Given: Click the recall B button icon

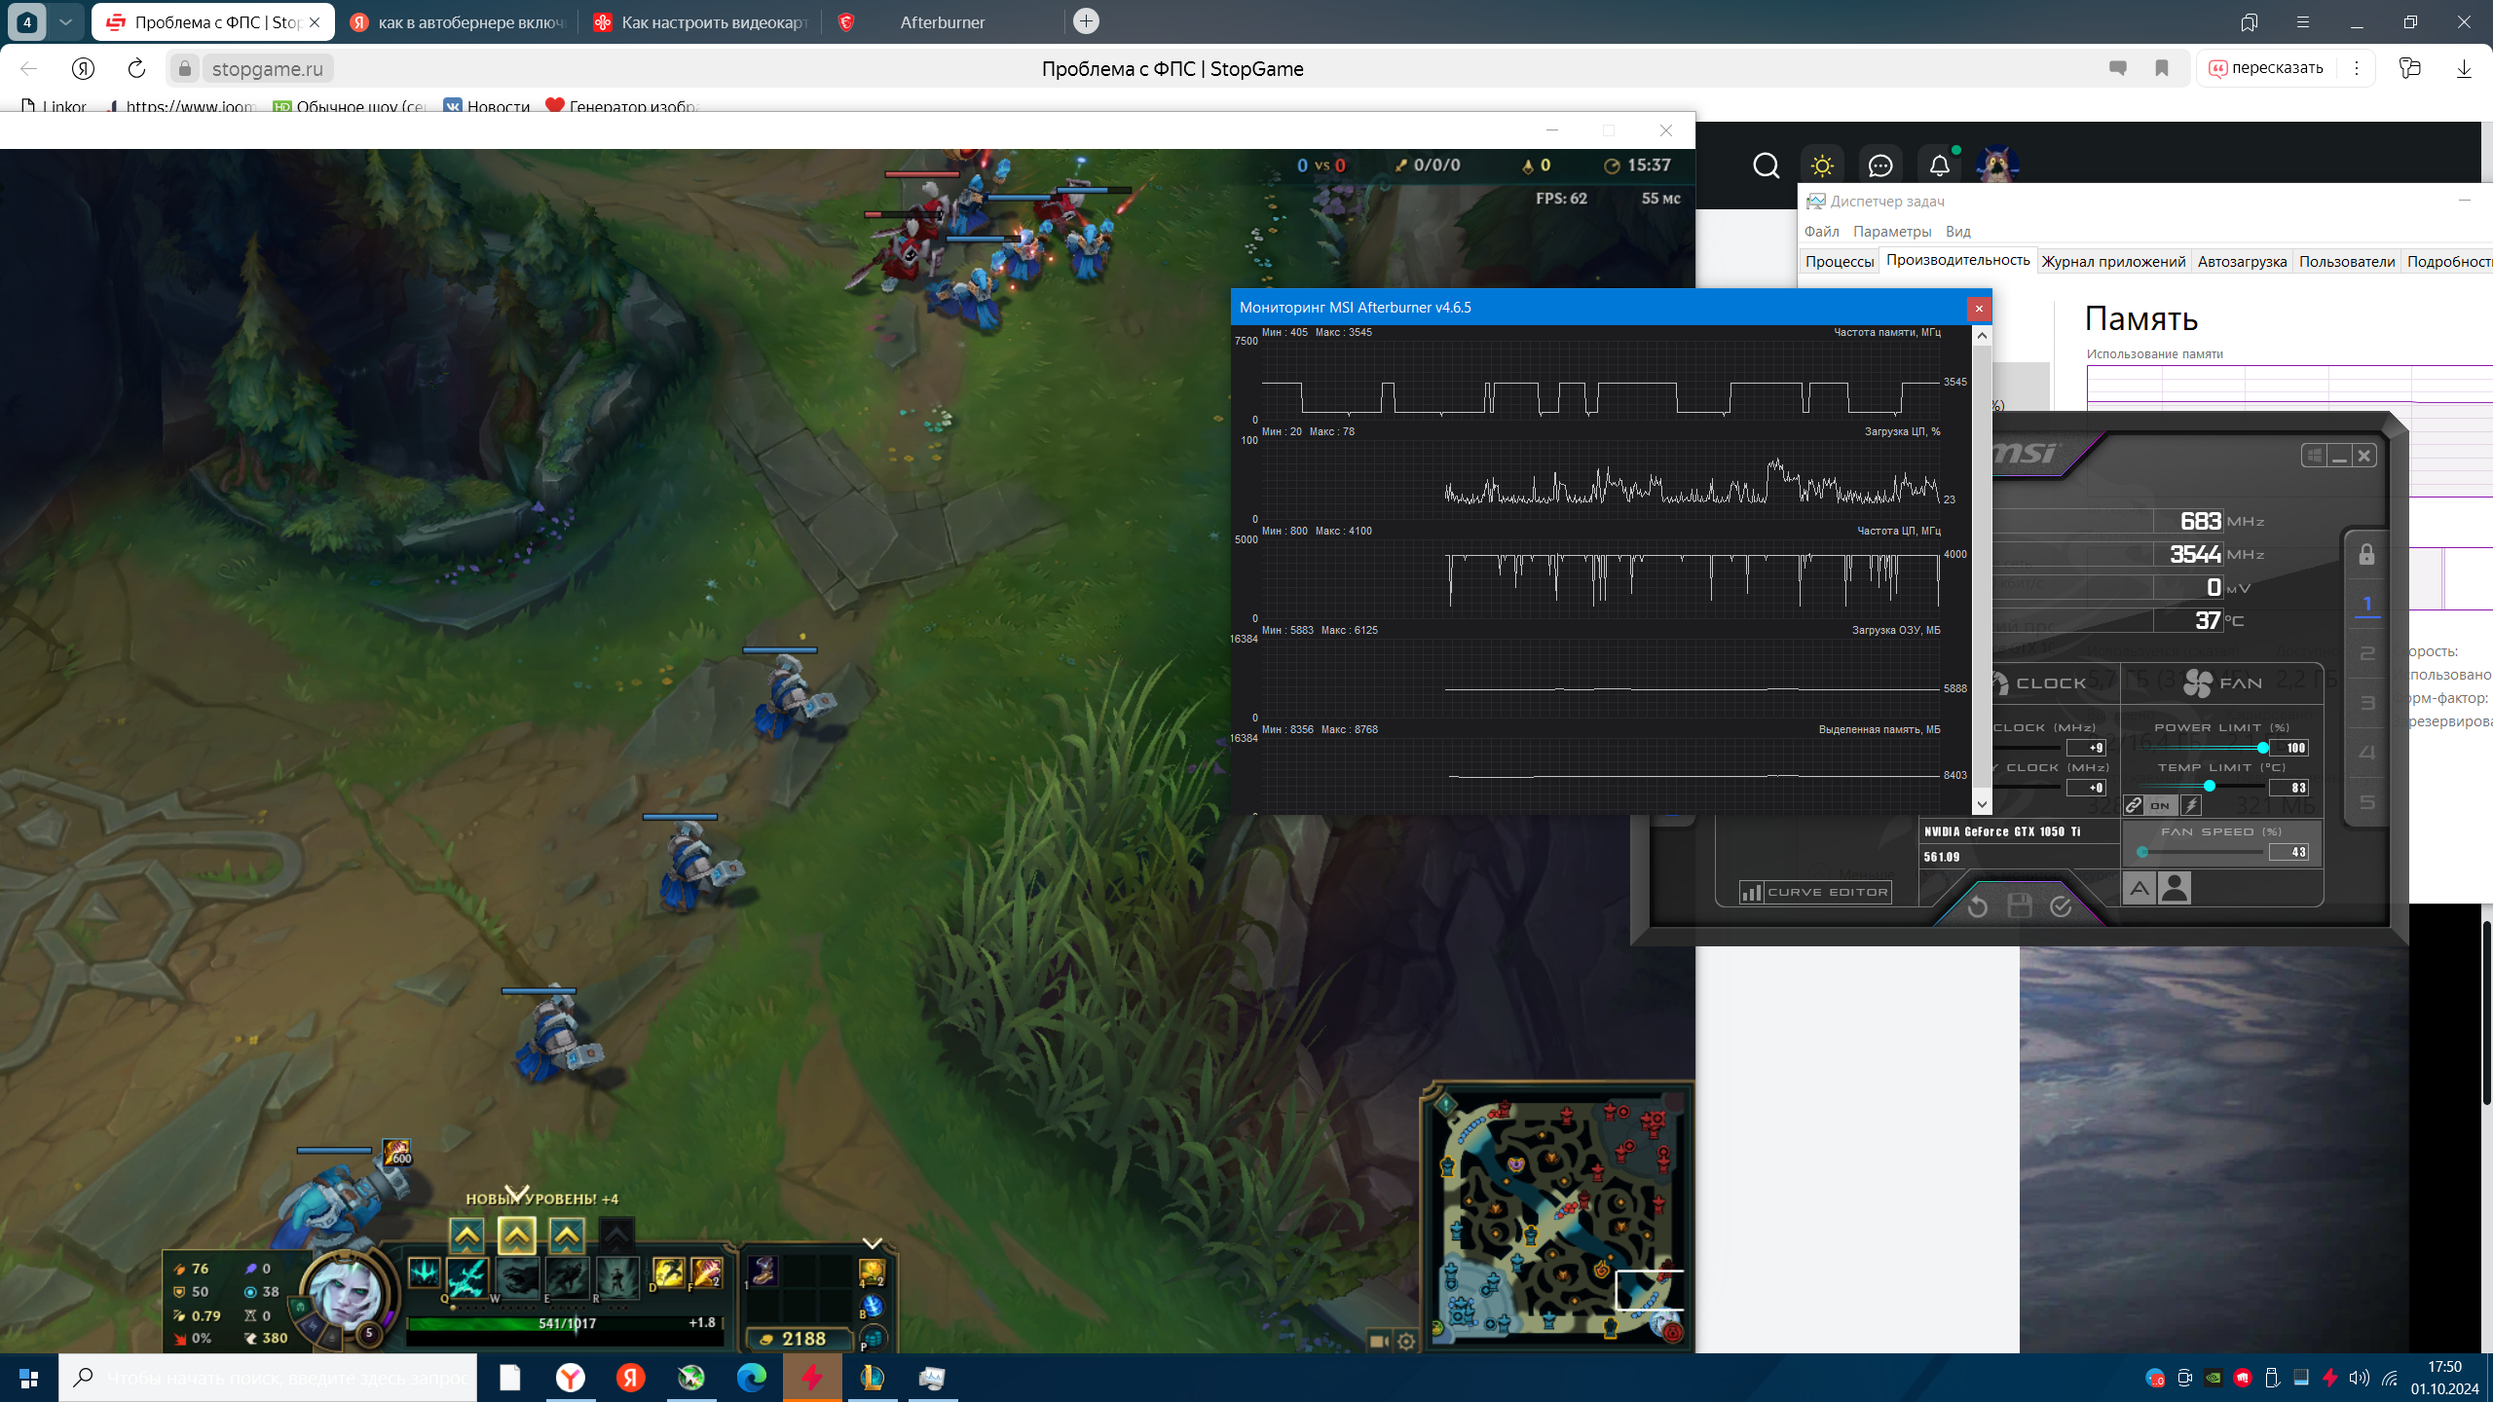Looking at the screenshot, I should [x=873, y=1306].
